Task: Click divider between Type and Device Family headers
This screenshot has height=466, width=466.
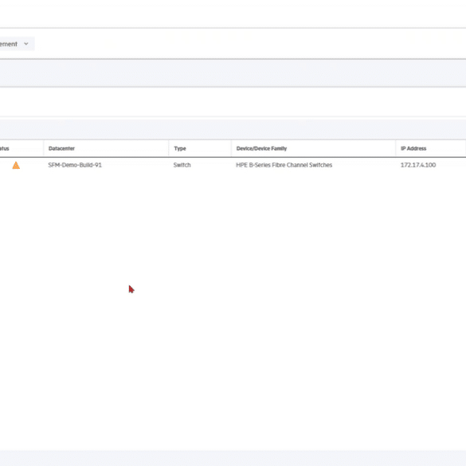Action: tap(231, 148)
